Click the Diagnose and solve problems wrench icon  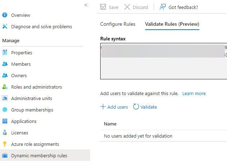point(5,26)
